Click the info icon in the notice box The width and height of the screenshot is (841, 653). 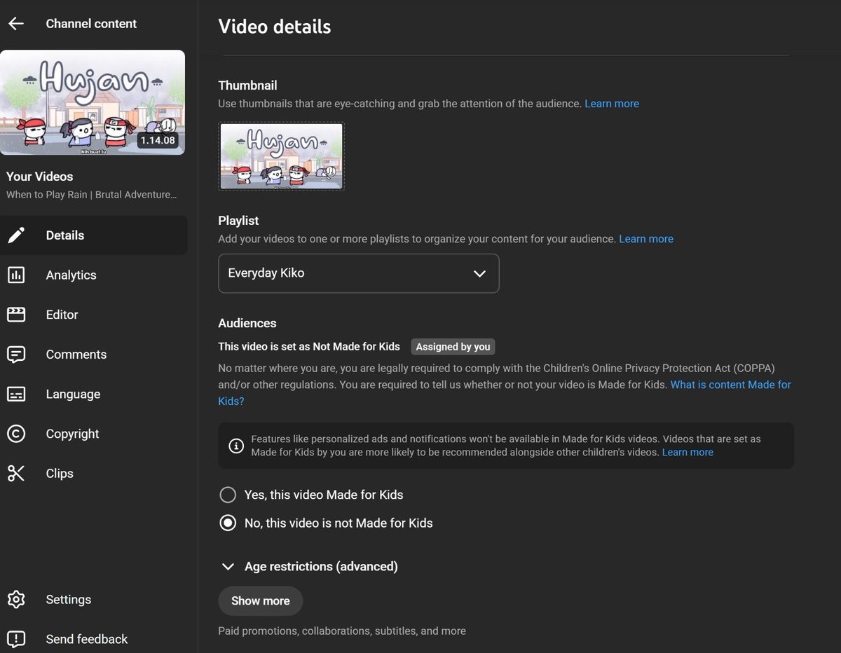(x=237, y=446)
